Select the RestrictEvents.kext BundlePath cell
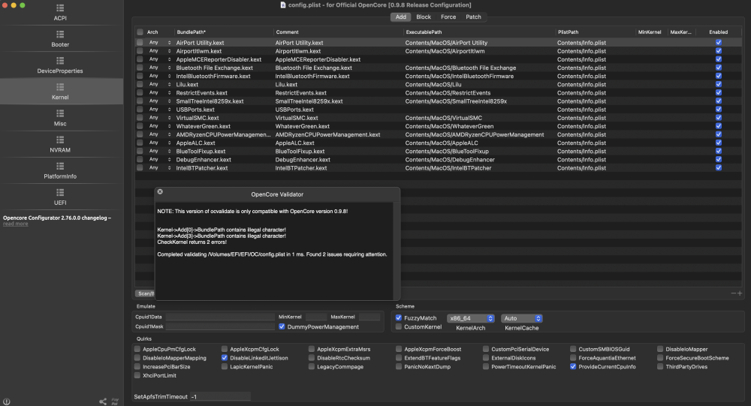 tap(201, 93)
